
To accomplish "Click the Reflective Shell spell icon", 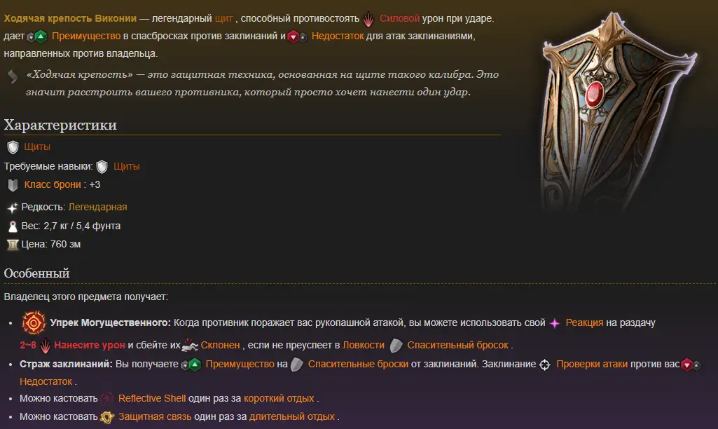I will click(107, 398).
